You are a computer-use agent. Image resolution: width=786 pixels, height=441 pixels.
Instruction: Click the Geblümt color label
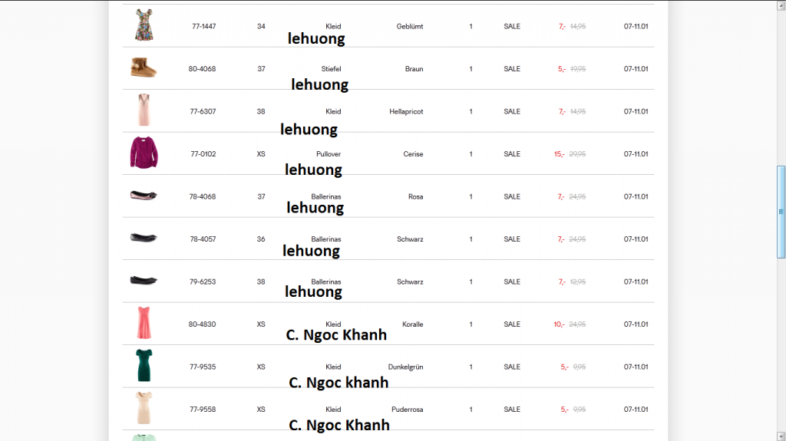410,26
